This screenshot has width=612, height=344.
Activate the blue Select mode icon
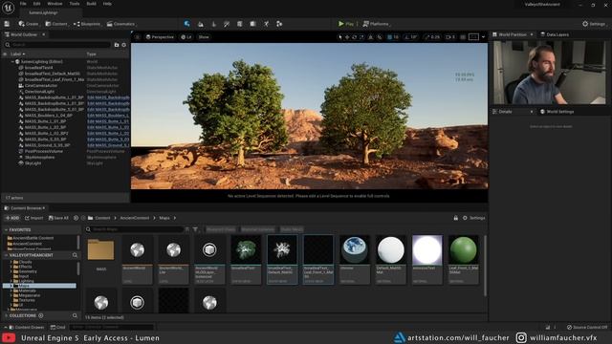point(187,24)
